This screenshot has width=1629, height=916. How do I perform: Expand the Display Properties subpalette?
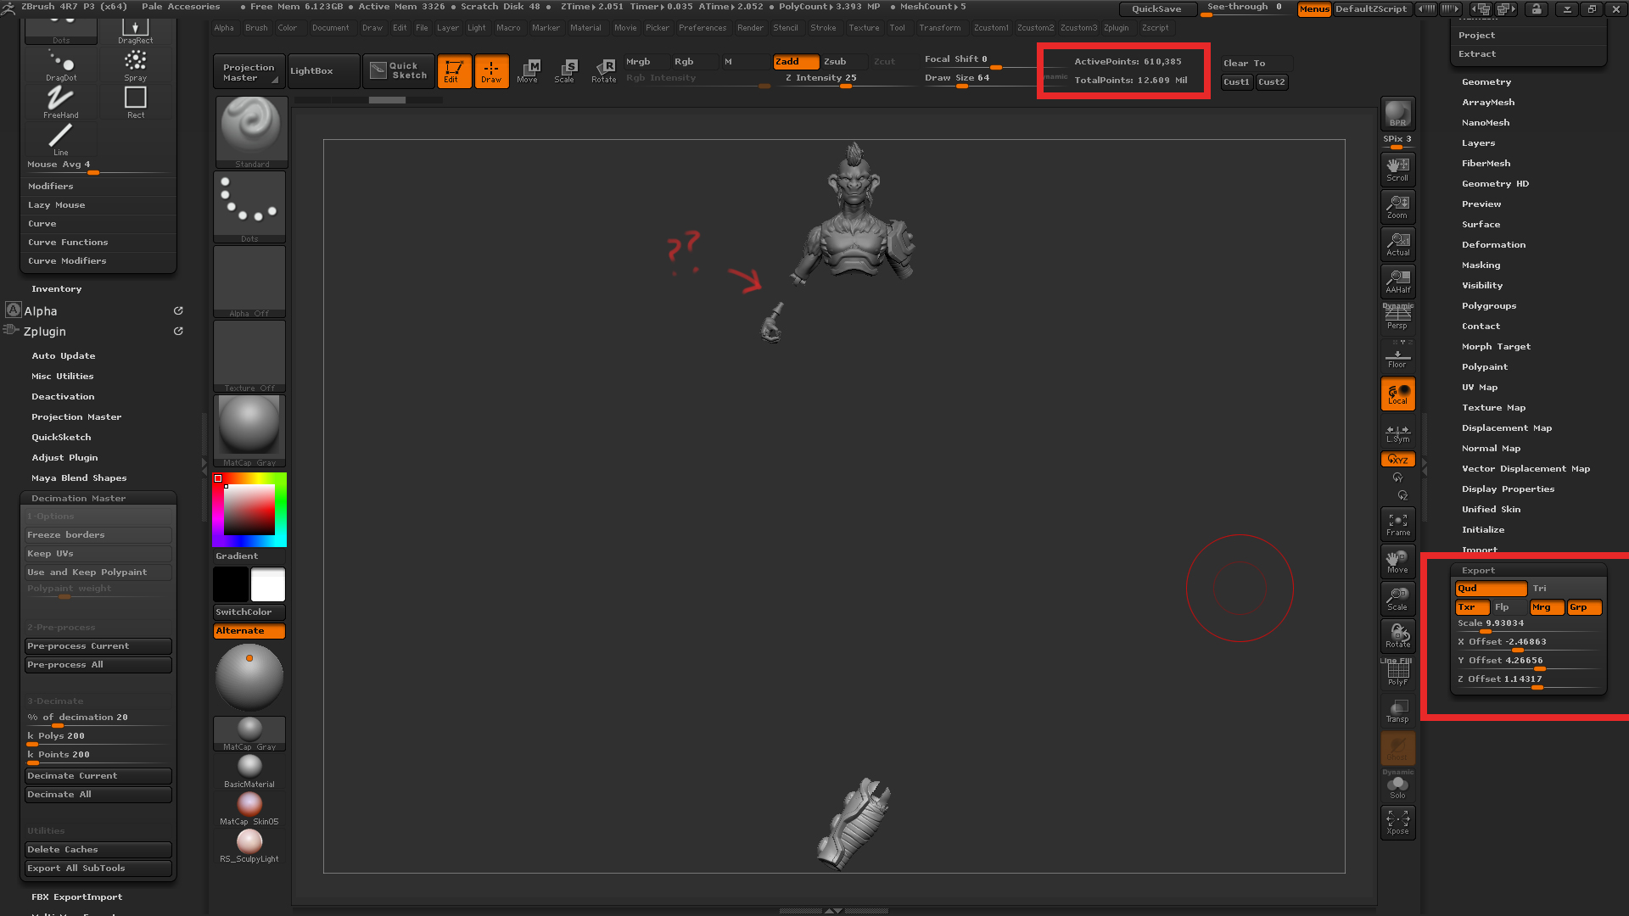pyautogui.click(x=1508, y=489)
